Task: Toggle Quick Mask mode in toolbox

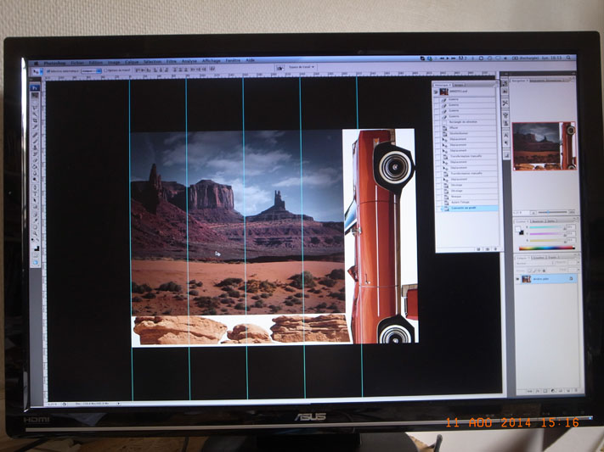Action: coord(36,255)
